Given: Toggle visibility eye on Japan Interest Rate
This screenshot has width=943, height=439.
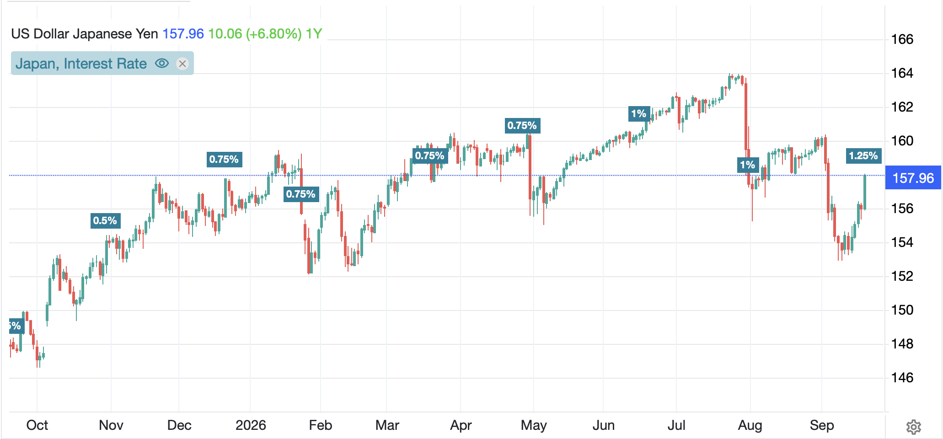Looking at the screenshot, I should pyautogui.click(x=162, y=63).
